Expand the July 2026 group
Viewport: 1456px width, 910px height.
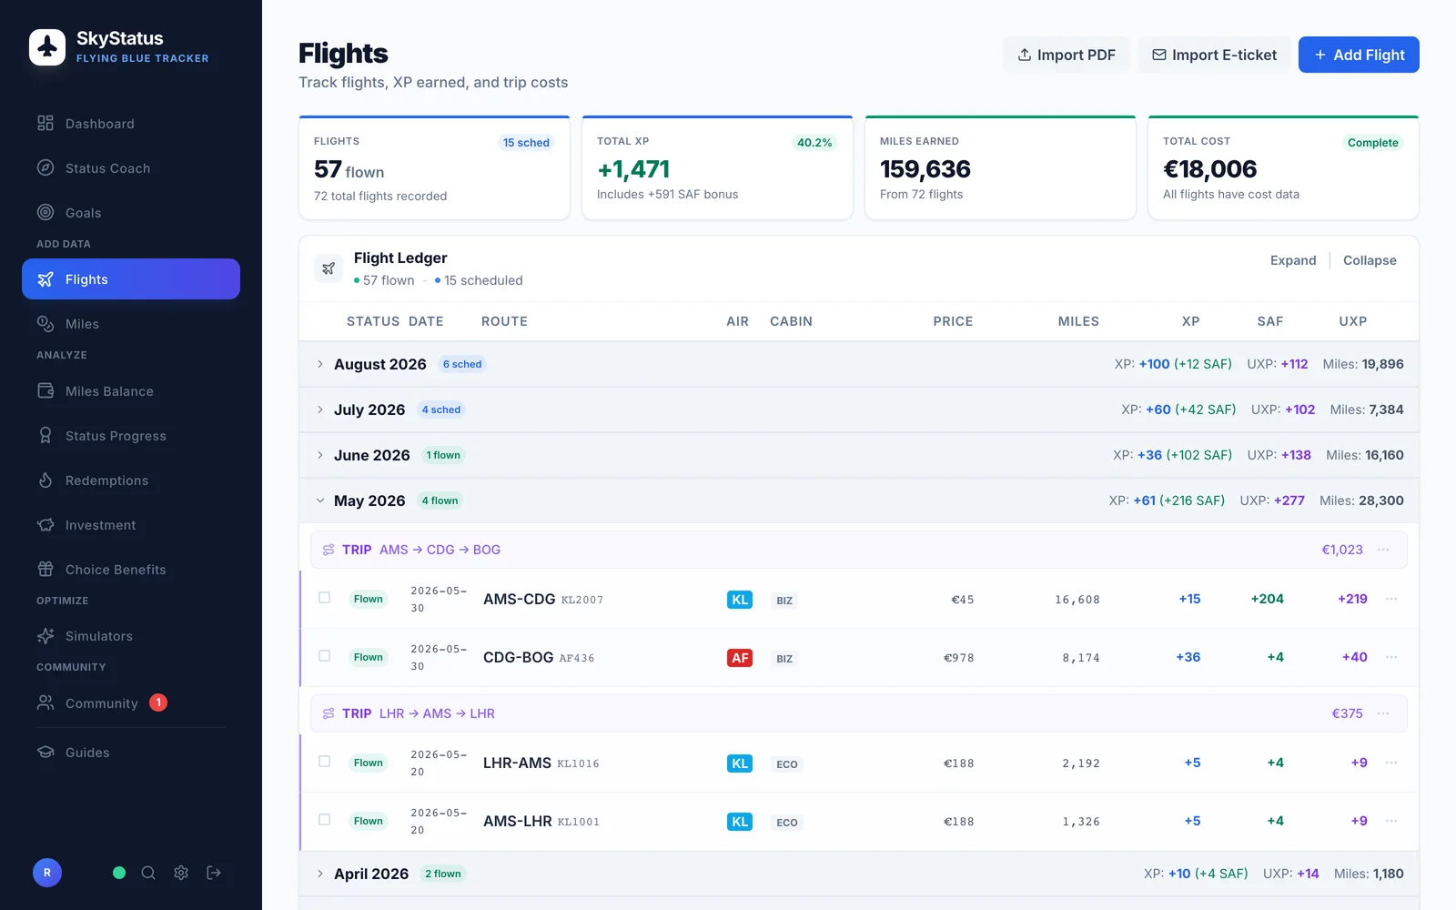tap(859, 409)
